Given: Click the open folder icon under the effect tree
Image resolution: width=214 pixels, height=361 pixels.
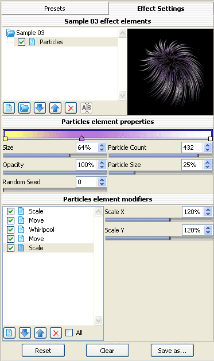Looking at the screenshot, I should point(24,108).
